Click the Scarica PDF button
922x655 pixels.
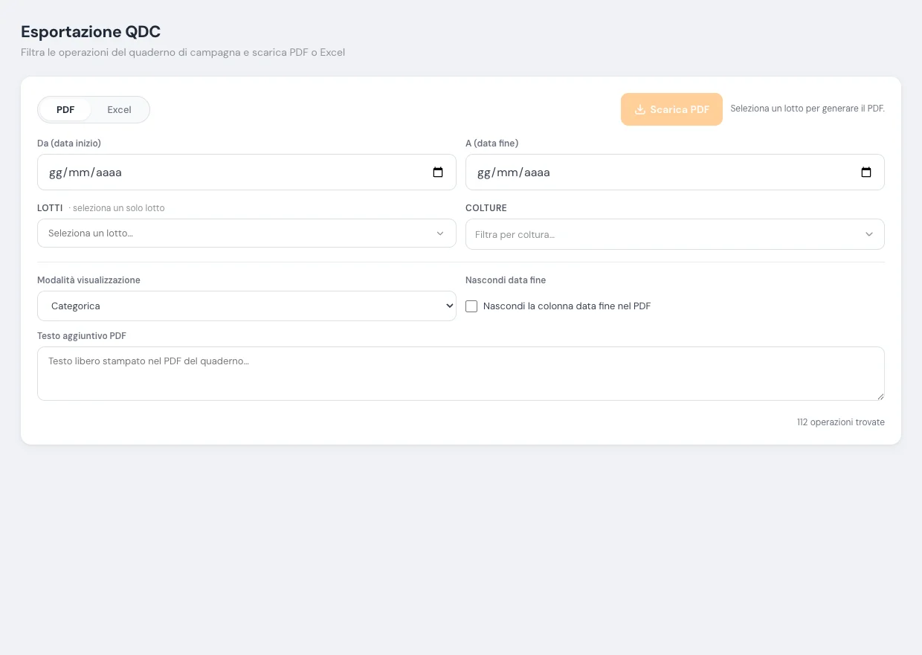point(671,109)
